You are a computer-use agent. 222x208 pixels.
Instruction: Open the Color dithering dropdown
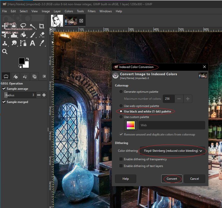pos(172,151)
